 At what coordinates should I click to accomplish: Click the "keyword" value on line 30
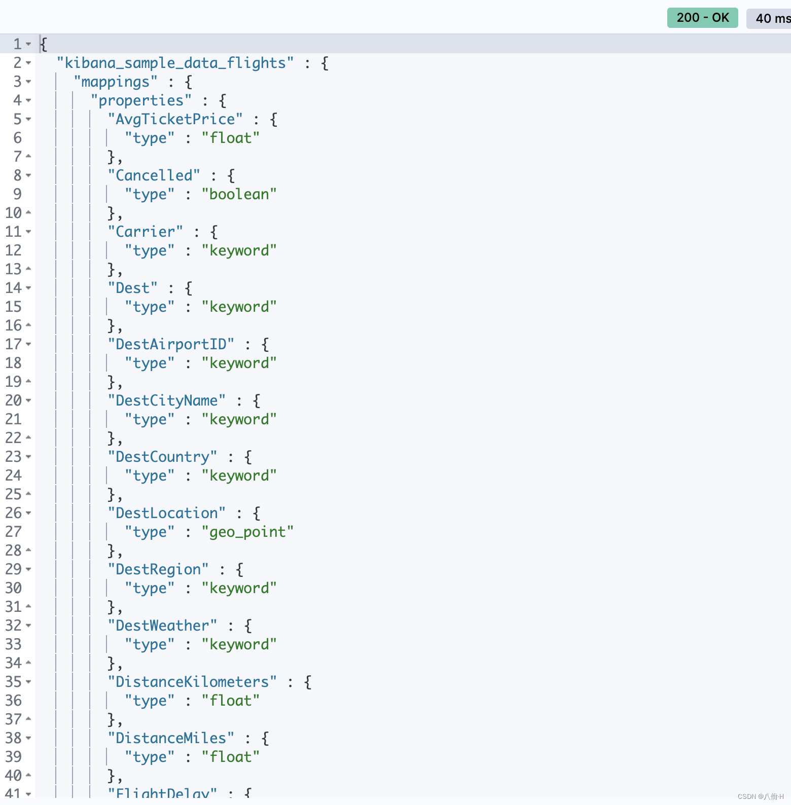[x=239, y=588]
